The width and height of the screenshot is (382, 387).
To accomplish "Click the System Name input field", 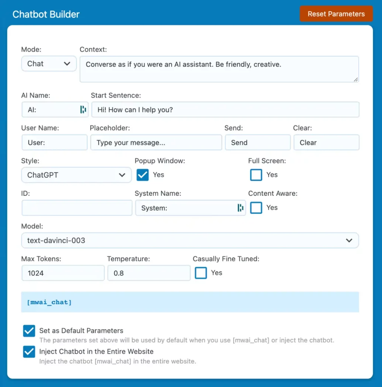I will coord(190,208).
